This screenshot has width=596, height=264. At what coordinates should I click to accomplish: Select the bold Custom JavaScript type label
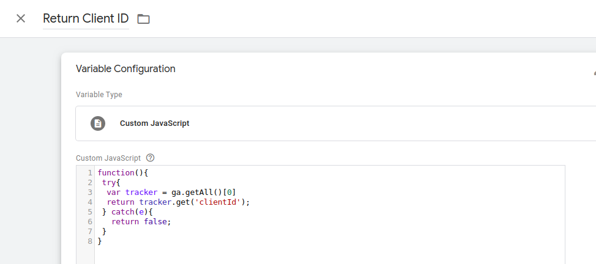click(x=154, y=123)
